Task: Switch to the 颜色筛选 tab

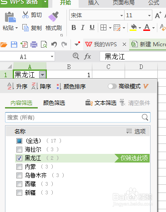Action: [x=54, y=103]
